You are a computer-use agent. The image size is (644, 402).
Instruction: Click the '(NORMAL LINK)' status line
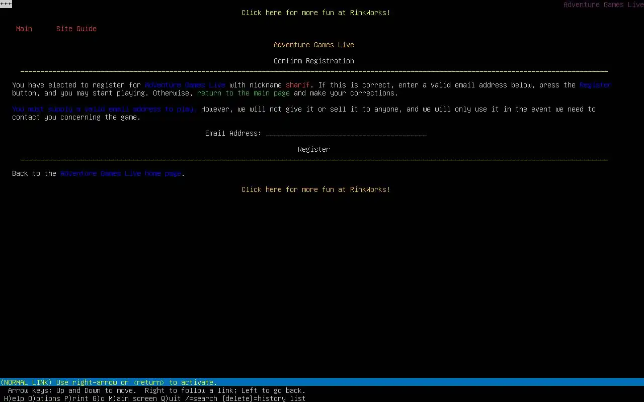(322, 382)
